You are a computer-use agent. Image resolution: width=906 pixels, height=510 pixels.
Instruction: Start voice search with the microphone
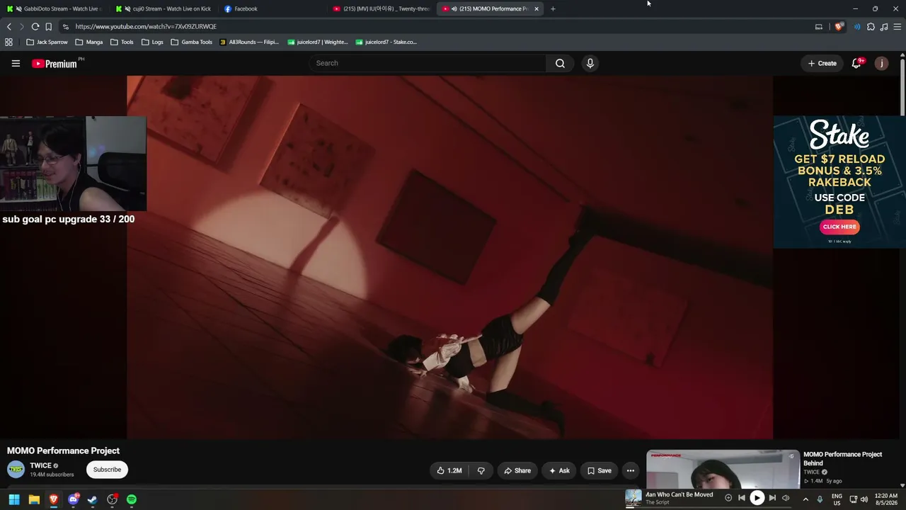590,63
